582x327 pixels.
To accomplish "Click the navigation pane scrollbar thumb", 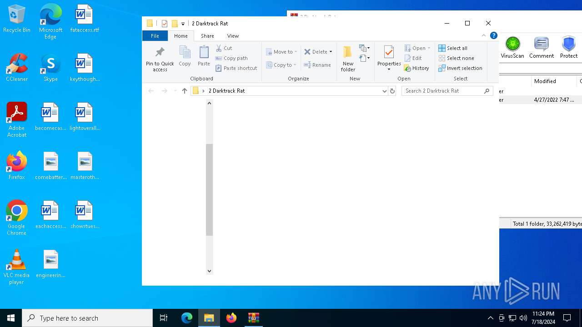I will [x=209, y=190].
